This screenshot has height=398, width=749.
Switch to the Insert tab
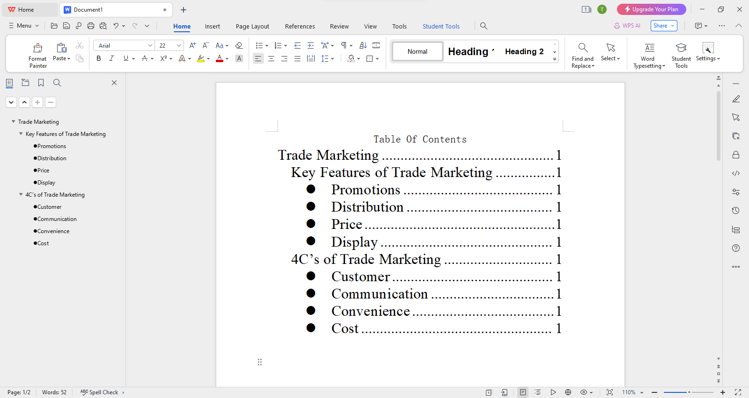tap(212, 26)
